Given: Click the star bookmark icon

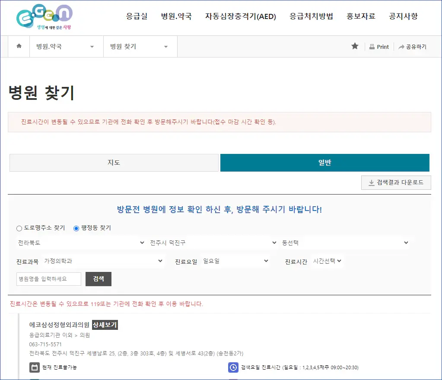Looking at the screenshot, I should coord(355,46).
